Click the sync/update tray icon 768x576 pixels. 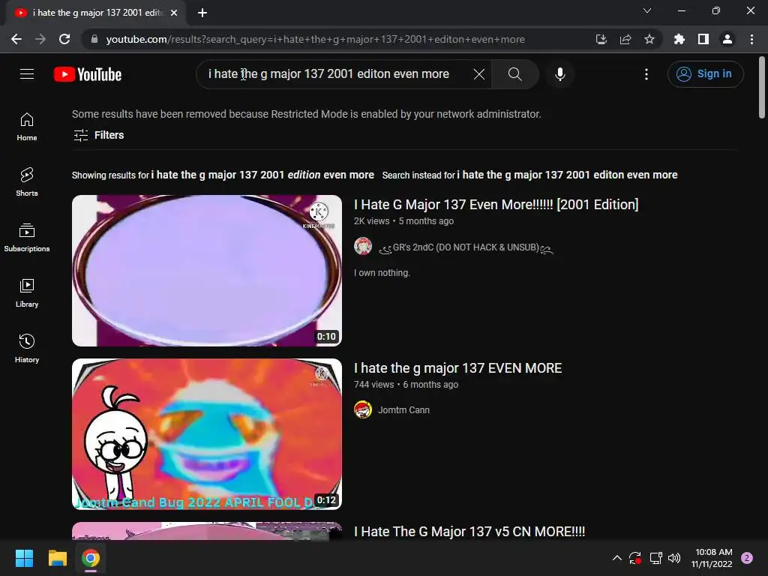click(x=635, y=558)
